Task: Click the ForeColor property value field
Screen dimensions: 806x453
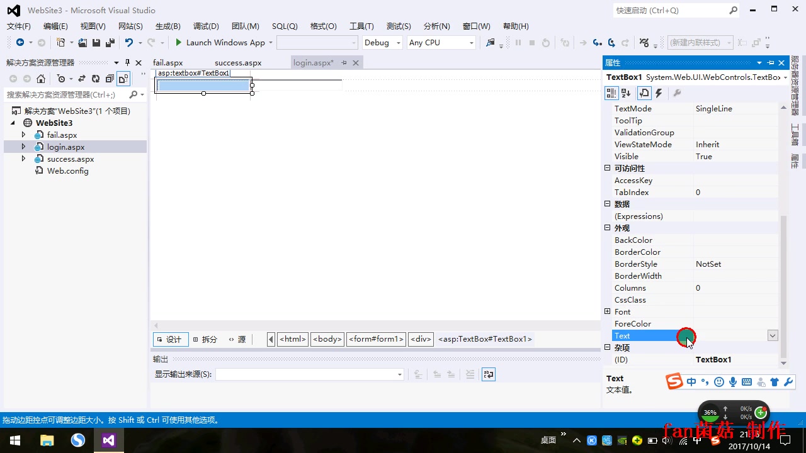Action: point(736,324)
